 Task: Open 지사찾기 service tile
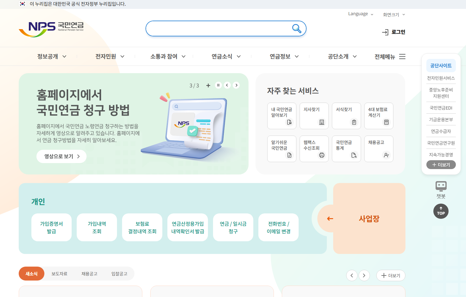point(314,116)
